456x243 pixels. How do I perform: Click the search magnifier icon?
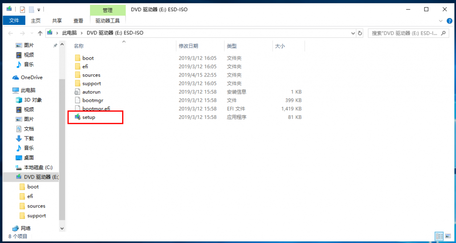(x=444, y=33)
